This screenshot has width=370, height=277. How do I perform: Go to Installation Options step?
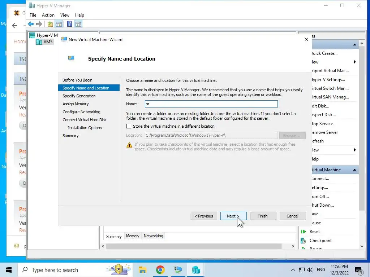click(x=85, y=128)
